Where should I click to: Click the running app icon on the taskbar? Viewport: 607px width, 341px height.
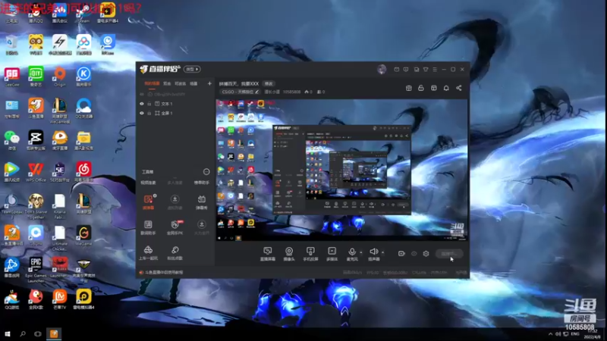click(x=54, y=333)
